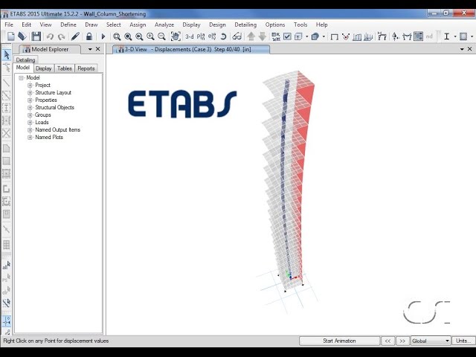The width and height of the screenshot is (476, 357).
Task: Click the Redo arrow in toolbar
Action: 62,36
